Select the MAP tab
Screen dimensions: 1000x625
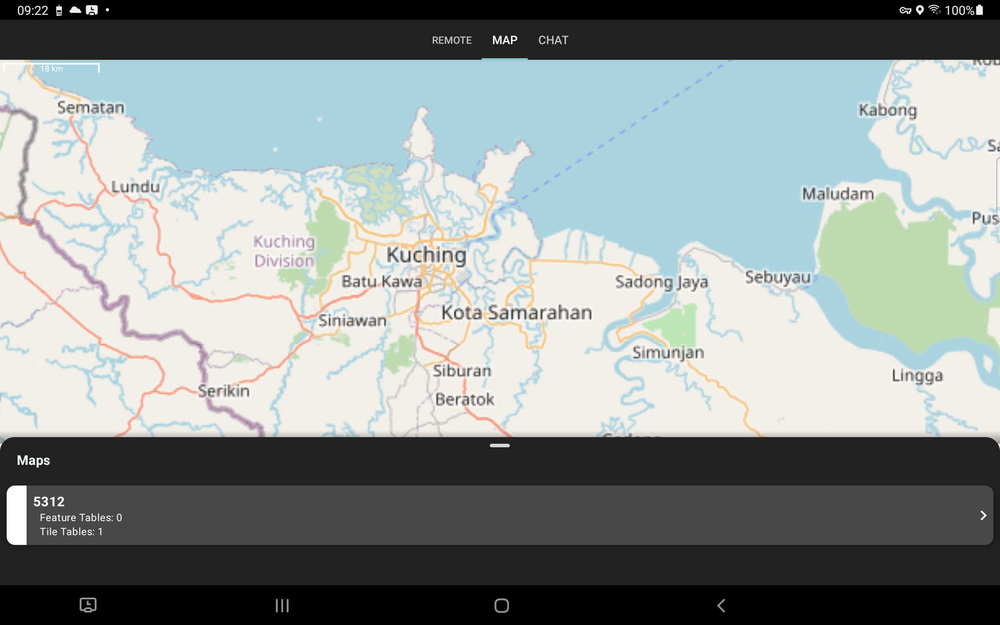click(504, 40)
